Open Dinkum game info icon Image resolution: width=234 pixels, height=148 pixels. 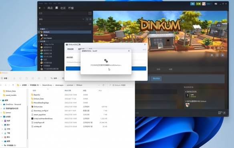coord(217,55)
